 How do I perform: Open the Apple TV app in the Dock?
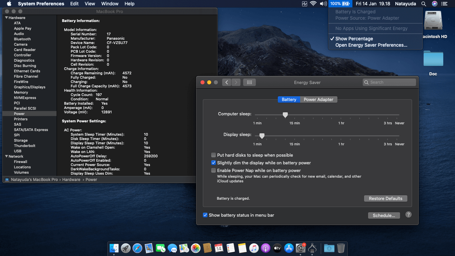277,248
